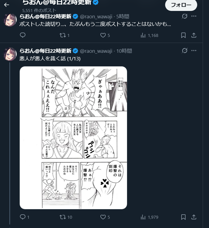
Task: Reply to the 5時間 post
Action: pyautogui.click(x=22, y=35)
